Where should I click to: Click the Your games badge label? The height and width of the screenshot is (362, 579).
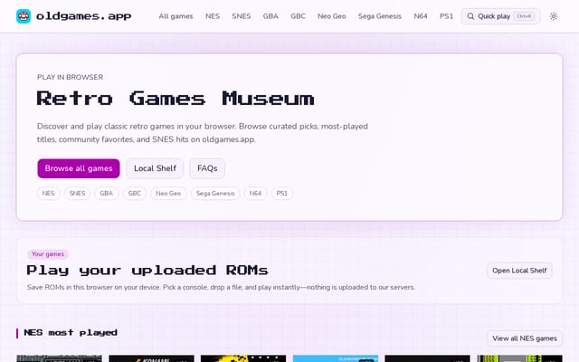pos(48,254)
